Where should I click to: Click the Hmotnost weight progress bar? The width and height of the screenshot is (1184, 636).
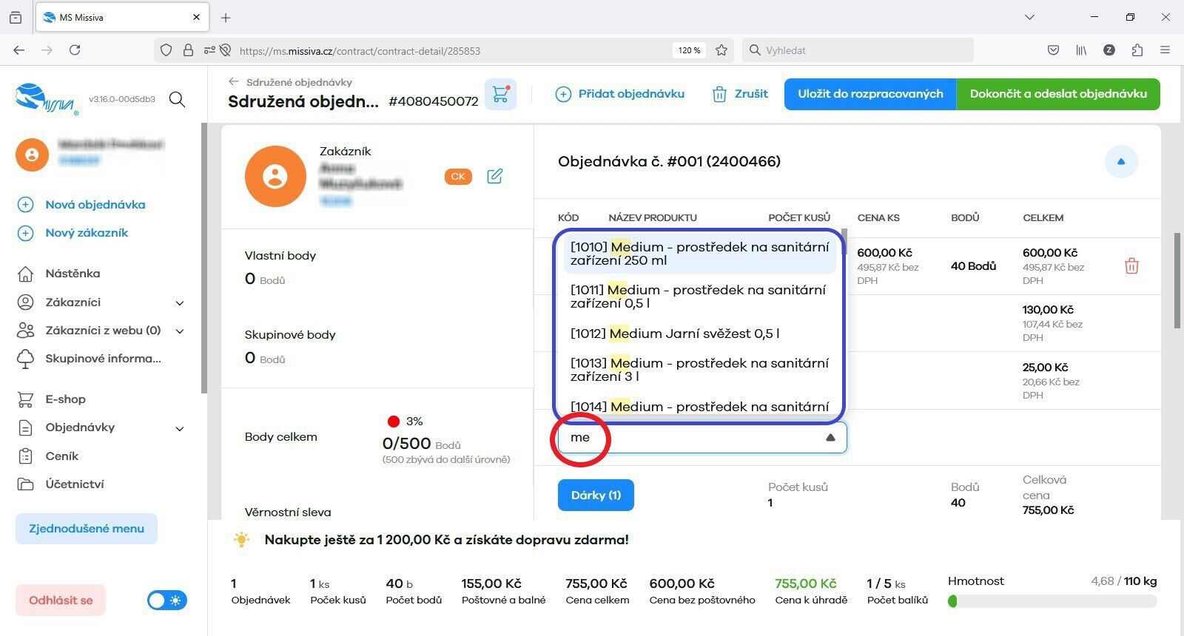1052,601
